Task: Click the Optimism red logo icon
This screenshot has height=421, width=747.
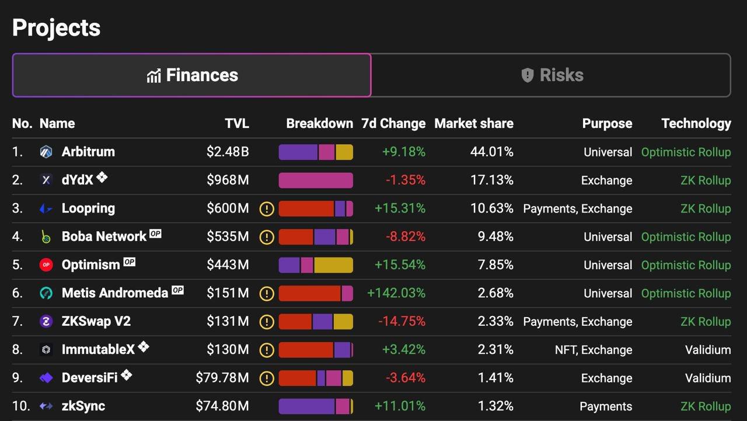Action: [x=46, y=265]
